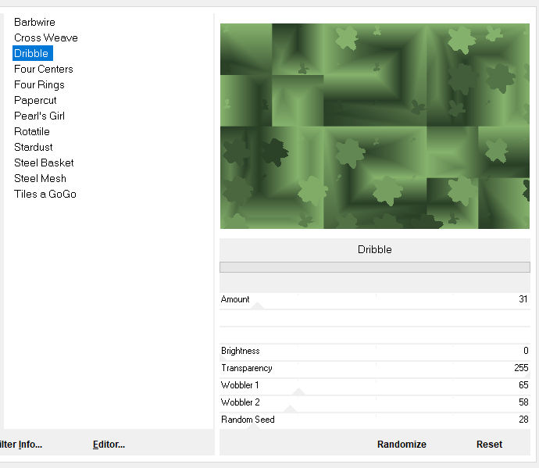This screenshot has height=468, width=539.
Task: Select the Stardust filter
Action: point(34,147)
